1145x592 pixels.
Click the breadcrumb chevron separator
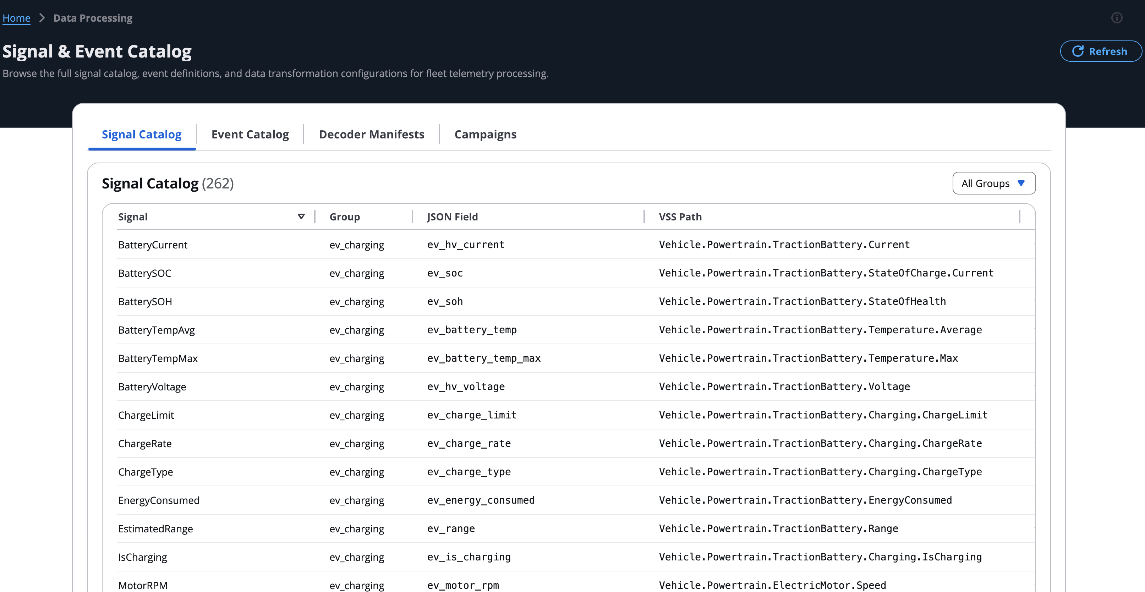(x=42, y=18)
